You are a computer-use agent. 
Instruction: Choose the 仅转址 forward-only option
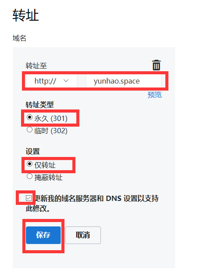coord(29,164)
